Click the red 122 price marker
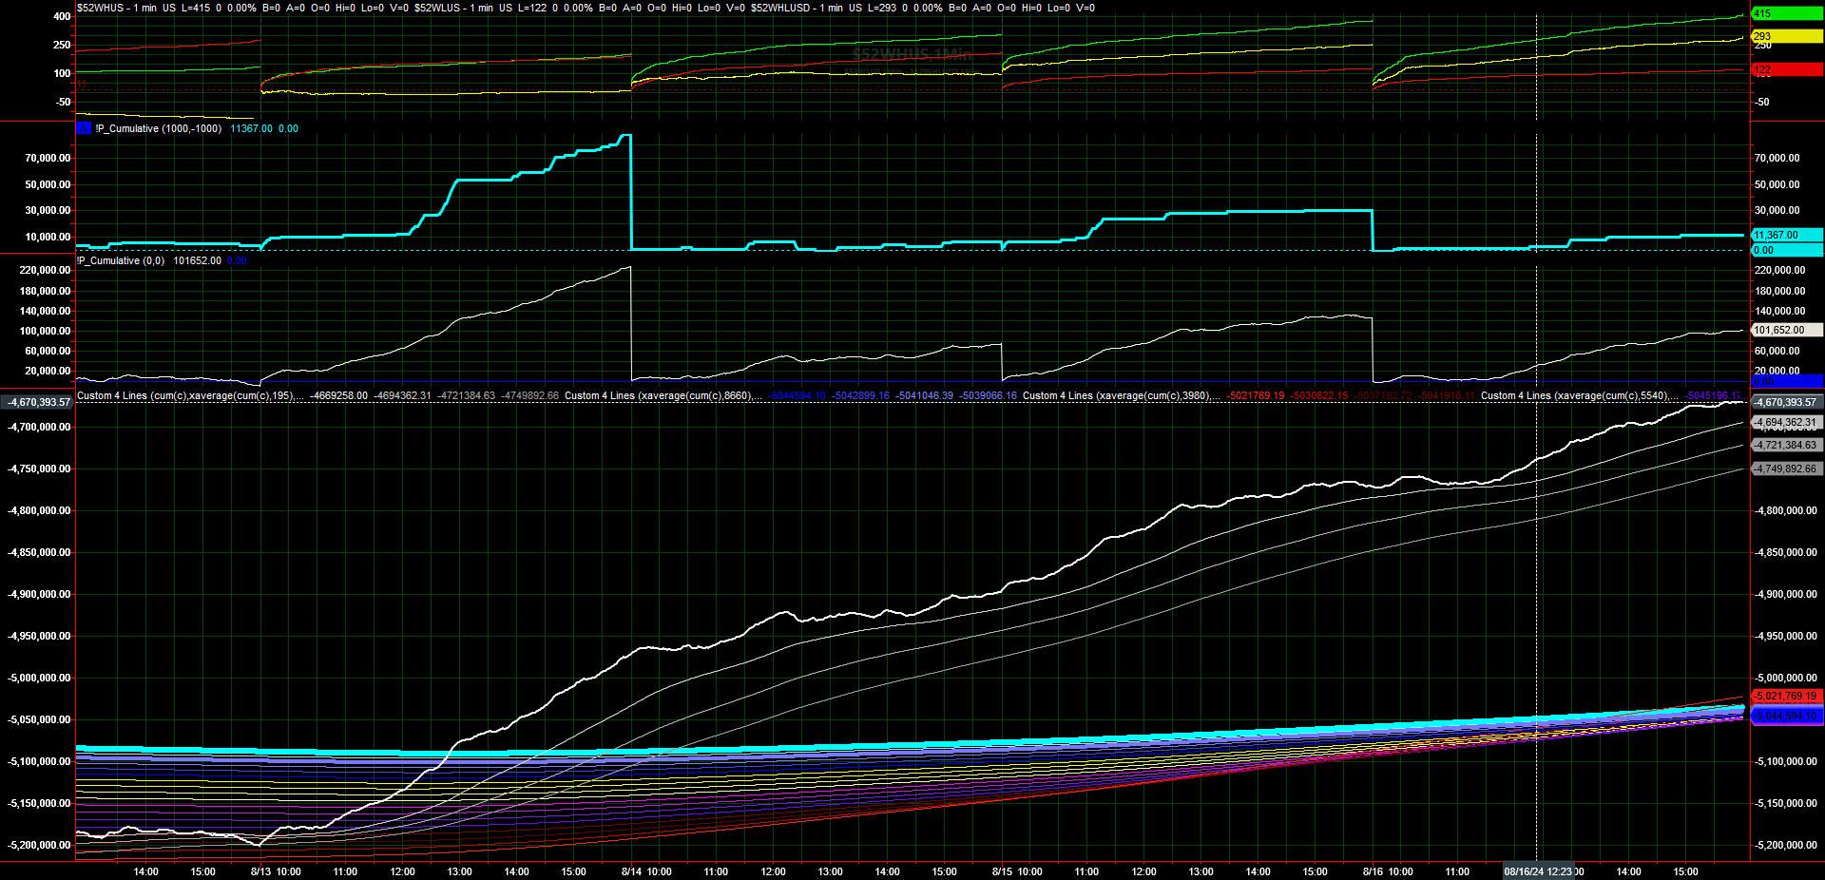Image resolution: width=1825 pixels, height=880 pixels. click(x=1785, y=70)
